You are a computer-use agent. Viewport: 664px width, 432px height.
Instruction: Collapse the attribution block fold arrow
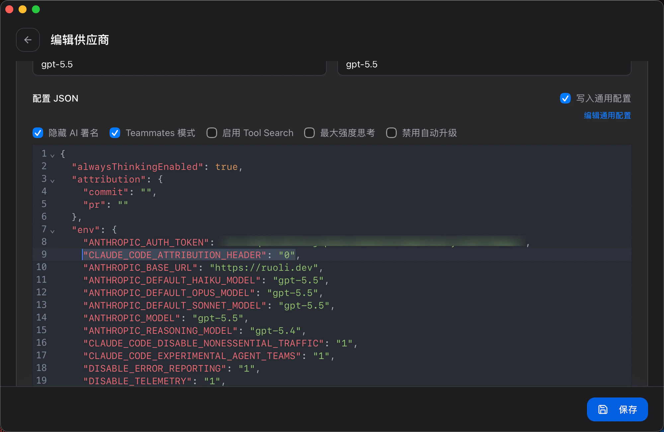point(52,180)
